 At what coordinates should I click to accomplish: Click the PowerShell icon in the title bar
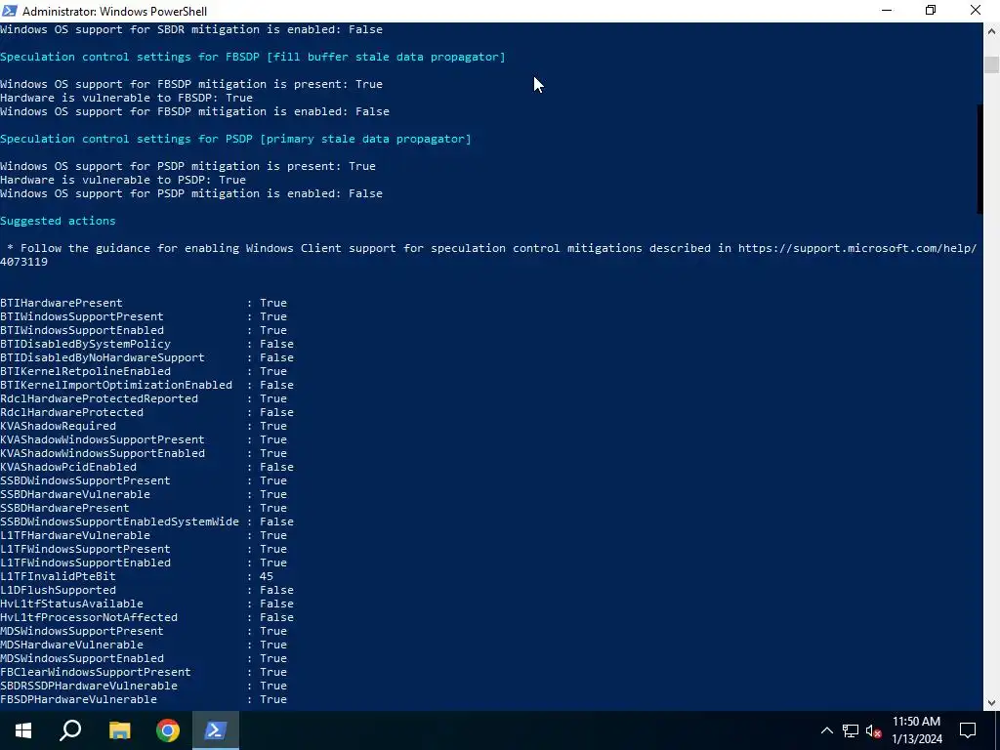(10, 10)
